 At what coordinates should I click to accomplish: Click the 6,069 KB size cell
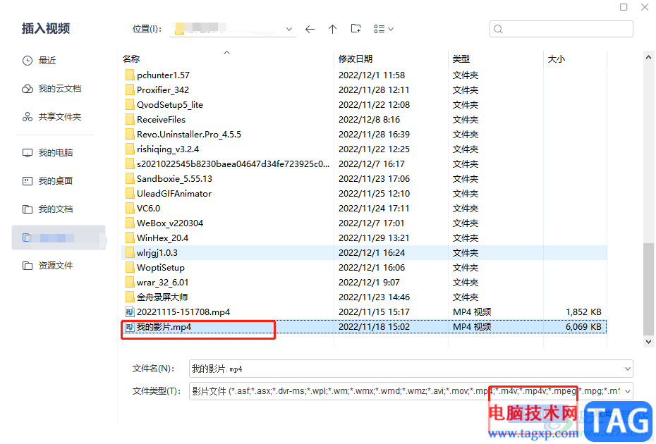point(583,327)
